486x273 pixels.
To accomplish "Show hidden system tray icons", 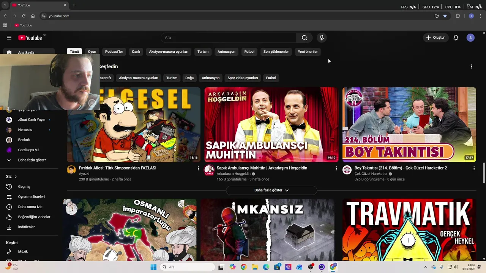I will click(x=425, y=267).
